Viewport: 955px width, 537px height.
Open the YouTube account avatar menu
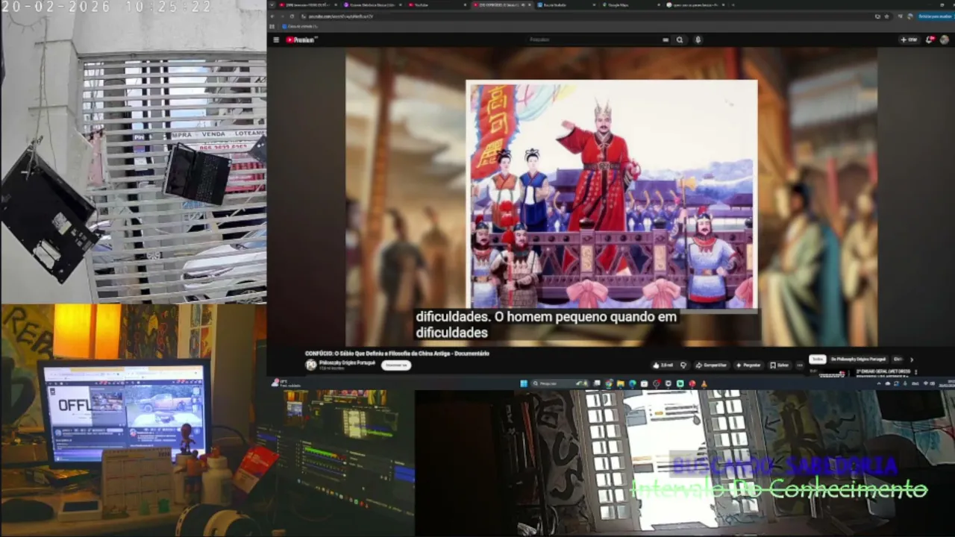coord(945,40)
